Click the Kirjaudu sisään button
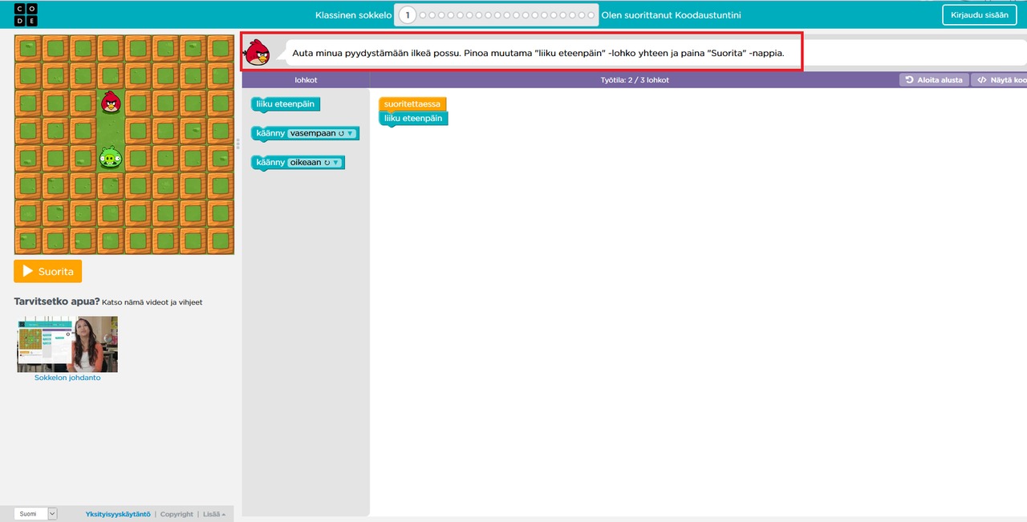This screenshot has height=522, width=1027. pyautogui.click(x=979, y=14)
